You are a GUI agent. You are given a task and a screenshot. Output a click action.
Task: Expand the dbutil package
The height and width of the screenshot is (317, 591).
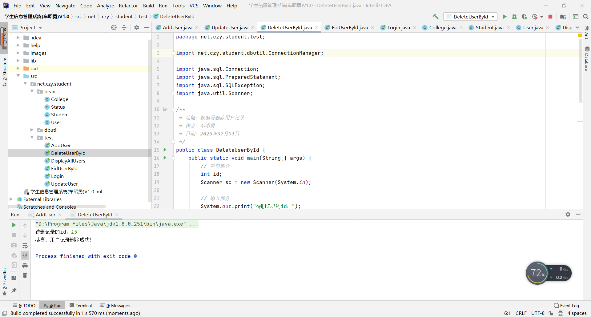[32, 130]
